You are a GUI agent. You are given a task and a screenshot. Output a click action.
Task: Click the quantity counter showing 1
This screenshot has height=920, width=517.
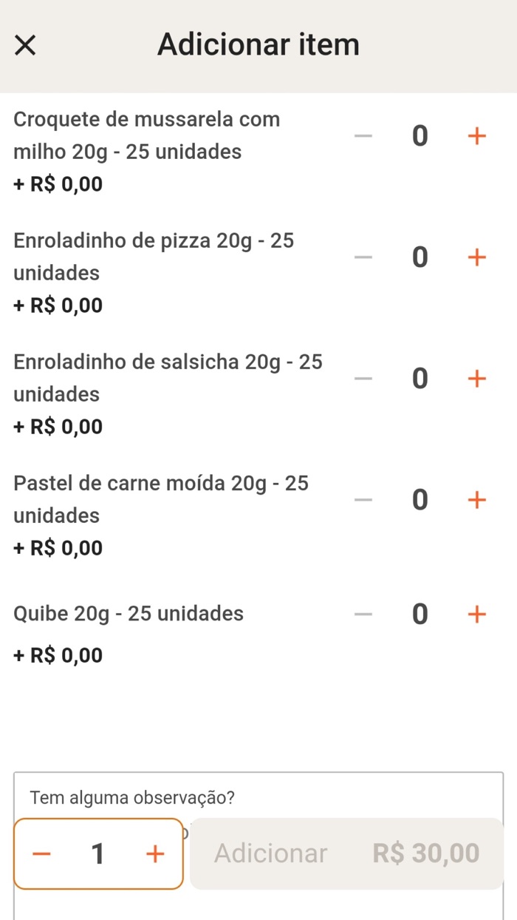coord(98,853)
